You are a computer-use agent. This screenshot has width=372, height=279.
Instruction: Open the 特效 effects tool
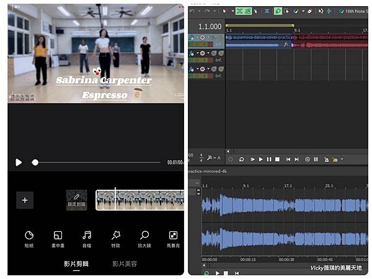(x=116, y=239)
